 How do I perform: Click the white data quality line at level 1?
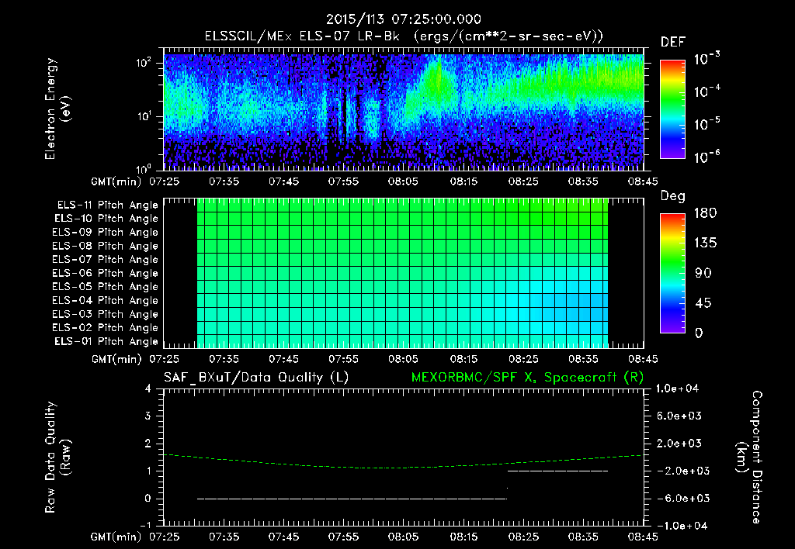557,471
